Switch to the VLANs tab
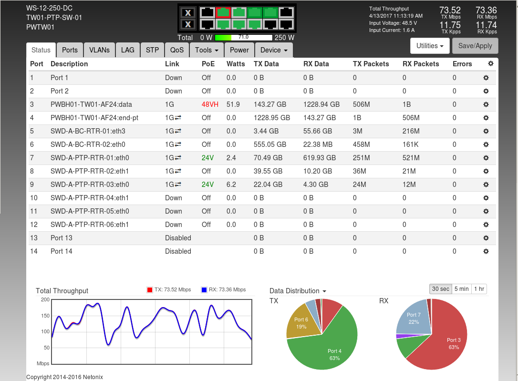Viewport: 518px width, 381px height. (99, 50)
